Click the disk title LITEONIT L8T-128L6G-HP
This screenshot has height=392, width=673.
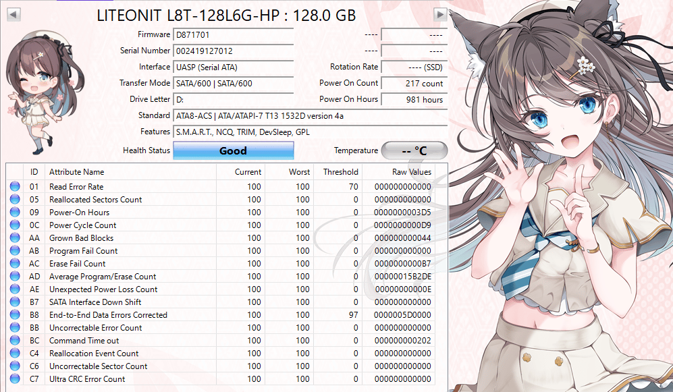point(226,16)
